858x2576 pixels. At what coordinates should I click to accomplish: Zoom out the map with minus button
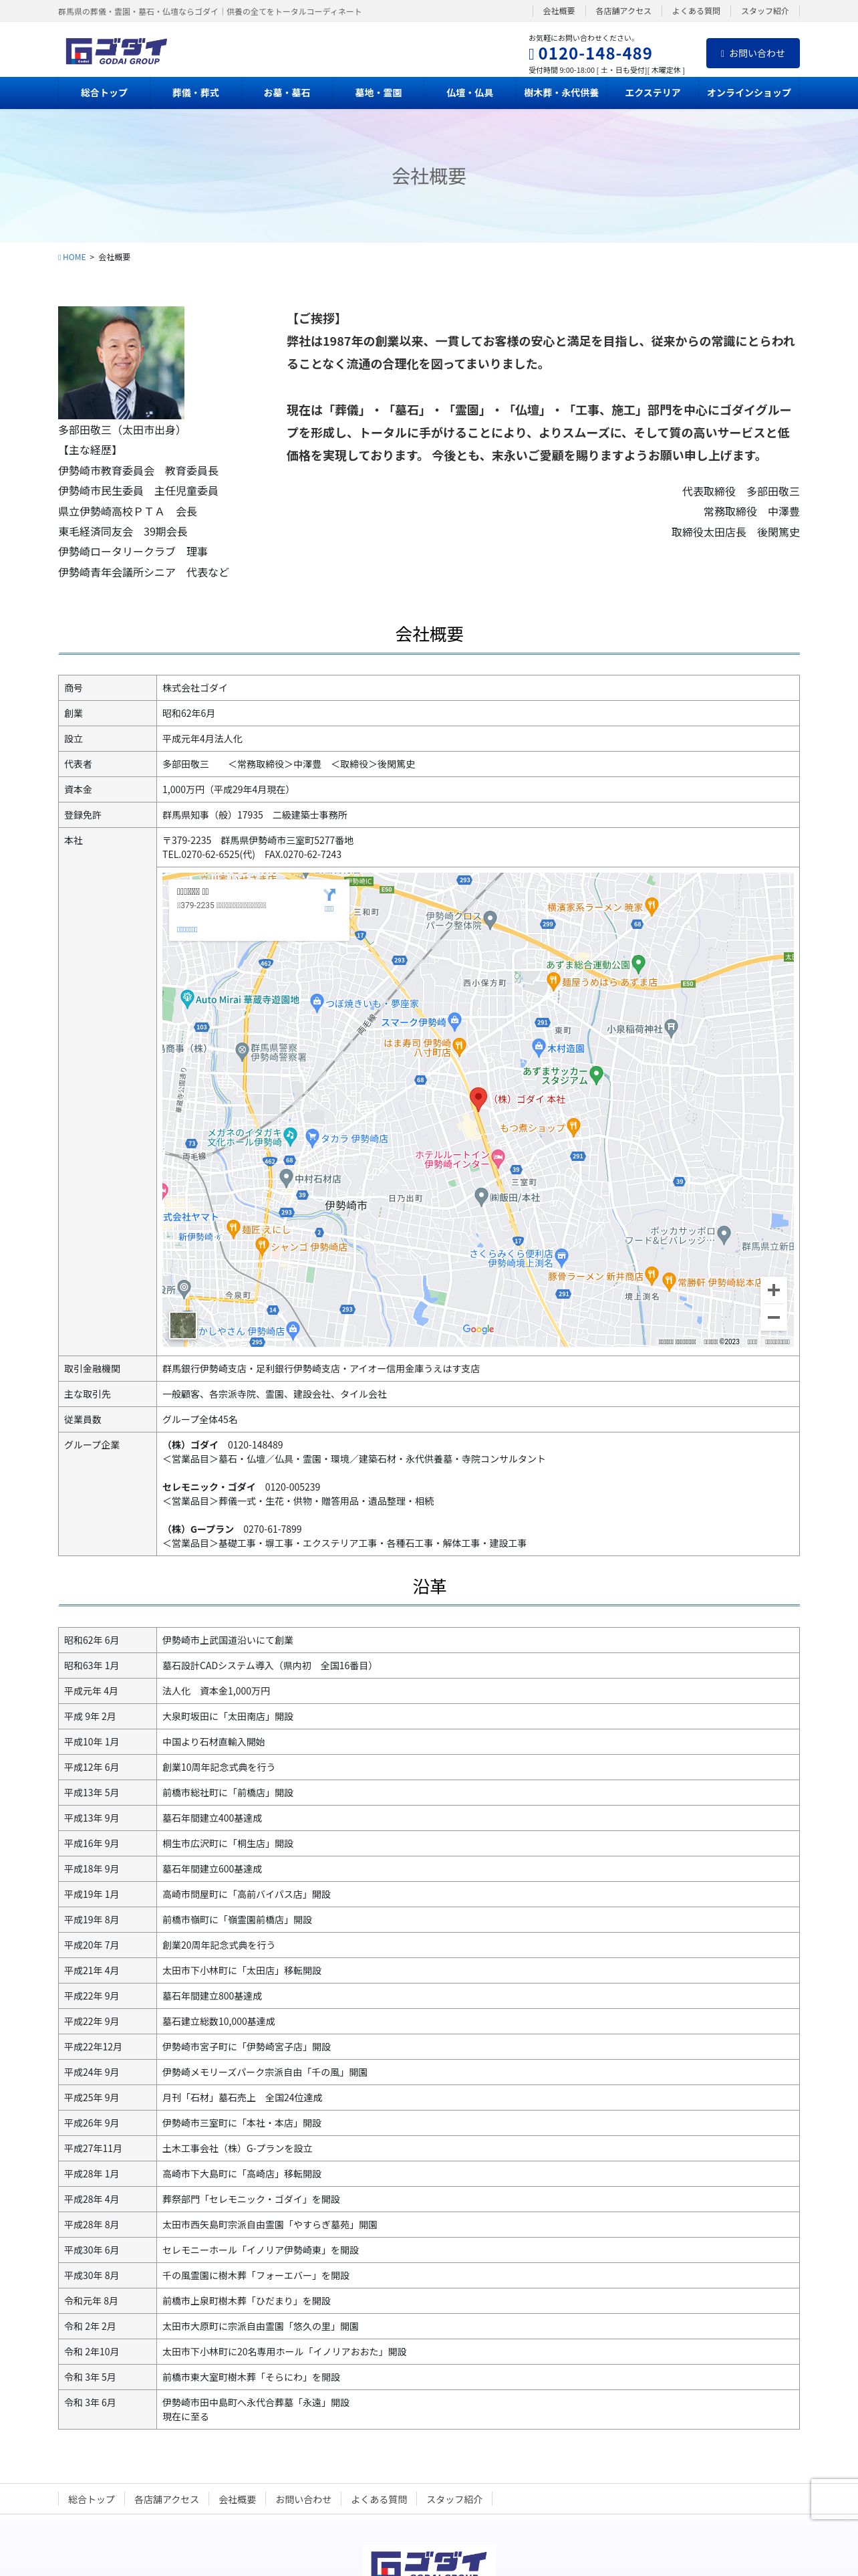(773, 1317)
